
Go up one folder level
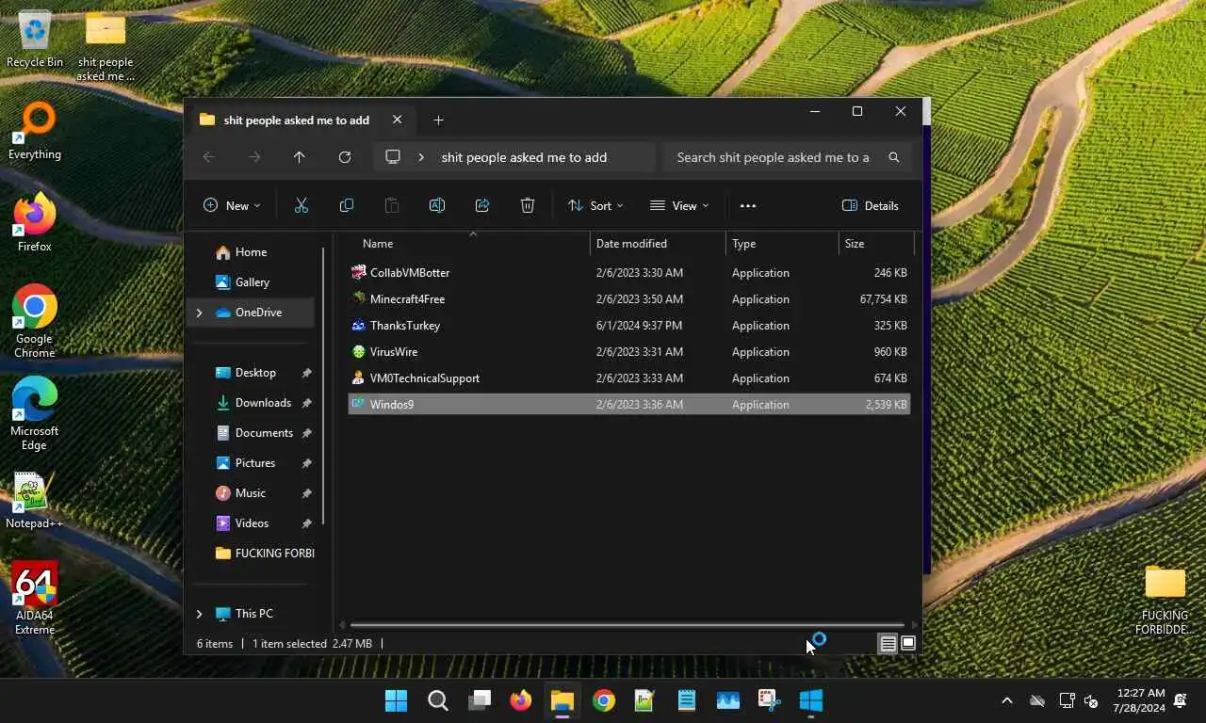(x=300, y=157)
